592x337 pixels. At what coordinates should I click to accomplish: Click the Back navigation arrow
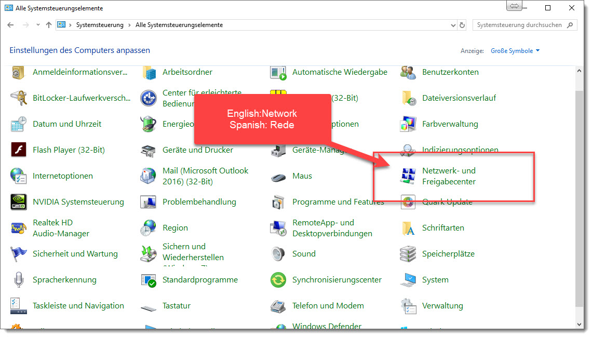[11, 25]
